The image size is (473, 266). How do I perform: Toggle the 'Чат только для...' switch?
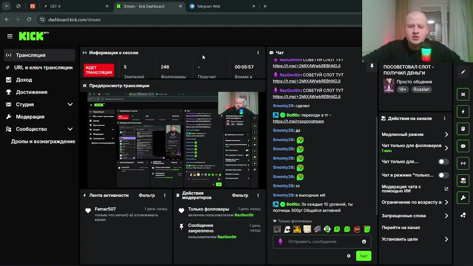point(443,162)
